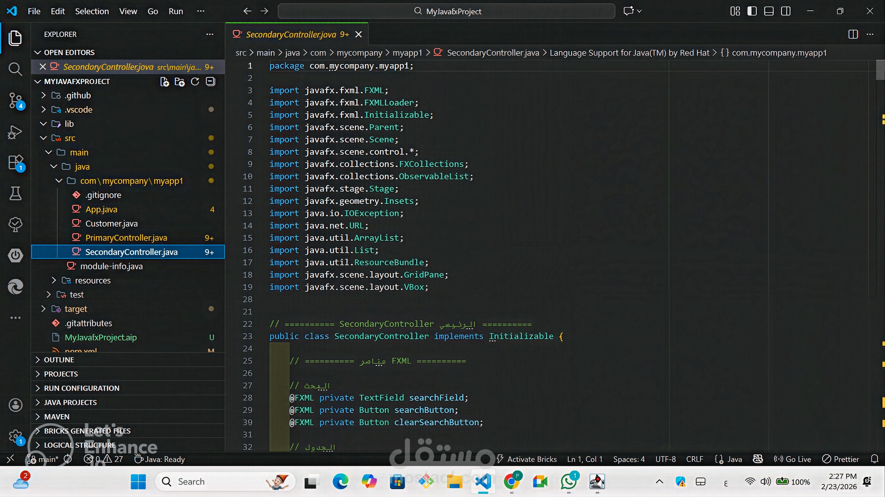Open Source Control view with badge
This screenshot has height=497, width=885.
15,100
